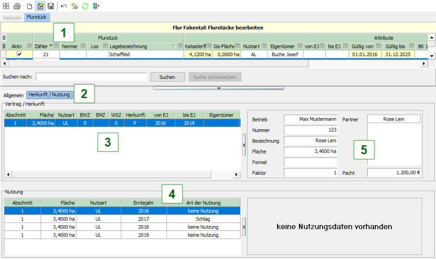Open the Nutzart column filter dropdown
This screenshot has width=436, height=259.
(x=263, y=46)
